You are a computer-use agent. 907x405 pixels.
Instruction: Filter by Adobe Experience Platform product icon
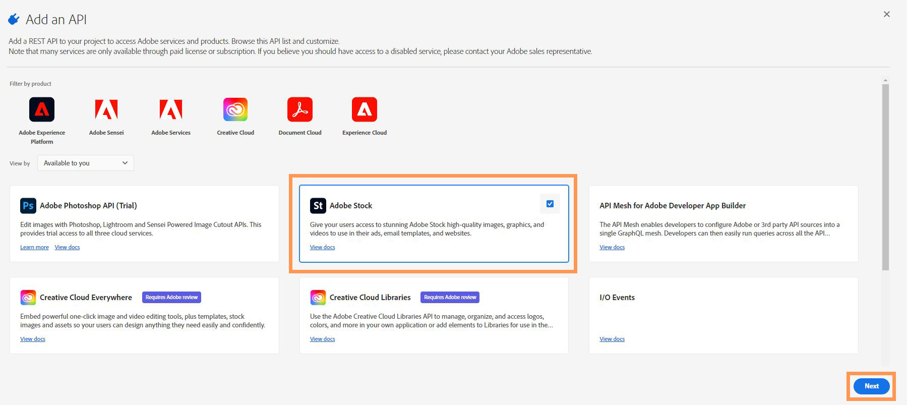click(x=42, y=109)
